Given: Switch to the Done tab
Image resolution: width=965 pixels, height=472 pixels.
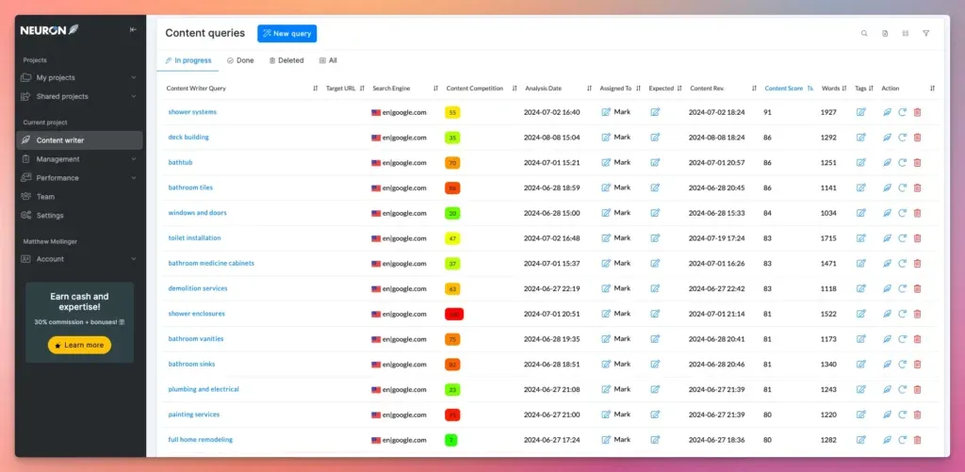Looking at the screenshot, I should click(240, 60).
